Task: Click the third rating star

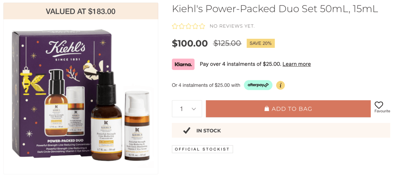Action: click(x=189, y=26)
